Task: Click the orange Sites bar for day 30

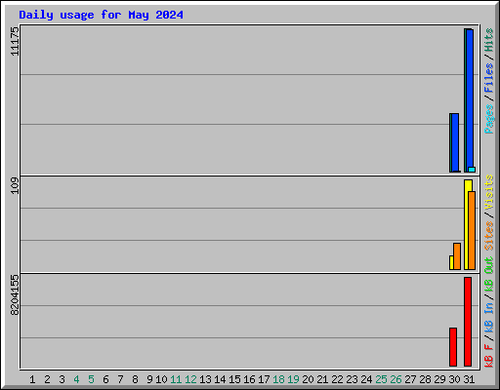Action: click(457, 256)
